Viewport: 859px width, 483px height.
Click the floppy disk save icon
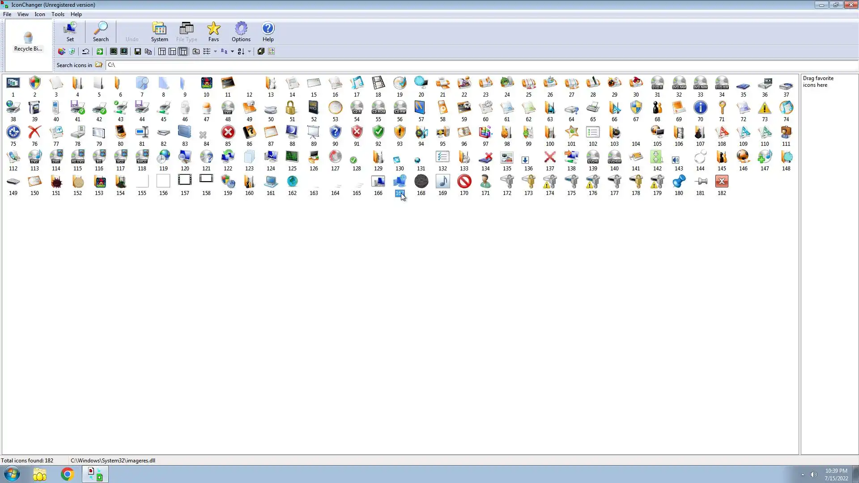(138, 51)
